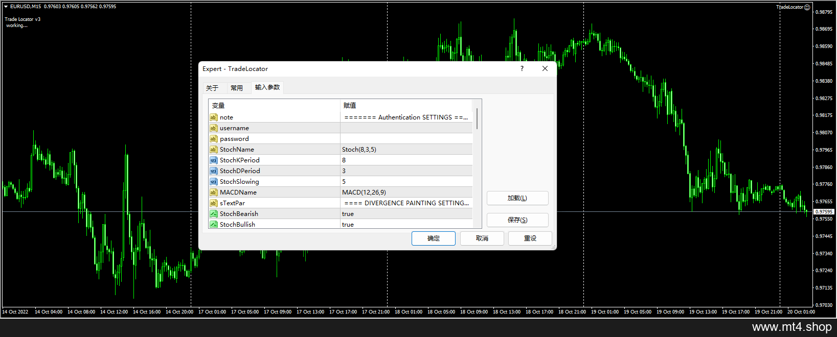This screenshot has height=337, width=837.
Task: Click the username value field
Action: click(406, 128)
